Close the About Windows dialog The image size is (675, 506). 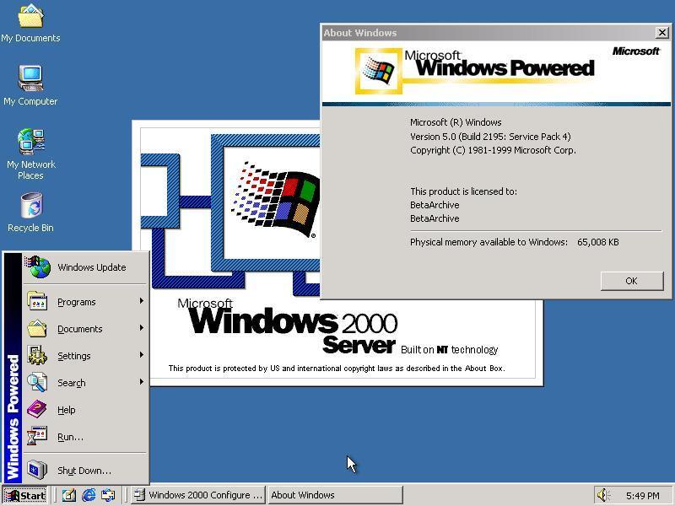pos(661,32)
